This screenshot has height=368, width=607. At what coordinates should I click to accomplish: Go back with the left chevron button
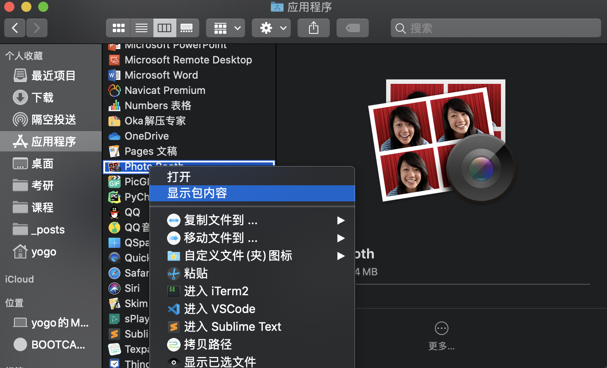(x=15, y=28)
